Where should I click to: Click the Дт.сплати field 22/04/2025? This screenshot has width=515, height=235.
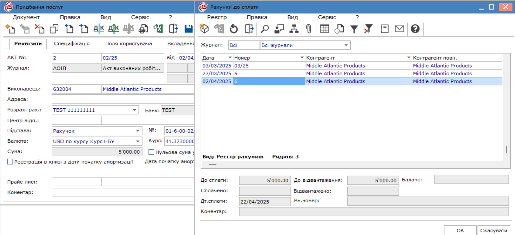click(x=265, y=202)
